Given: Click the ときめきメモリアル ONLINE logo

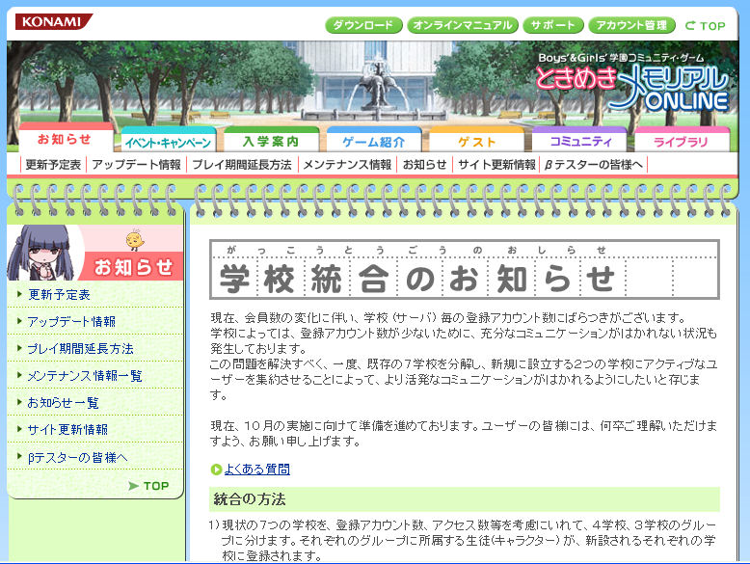Looking at the screenshot, I should click(632, 84).
